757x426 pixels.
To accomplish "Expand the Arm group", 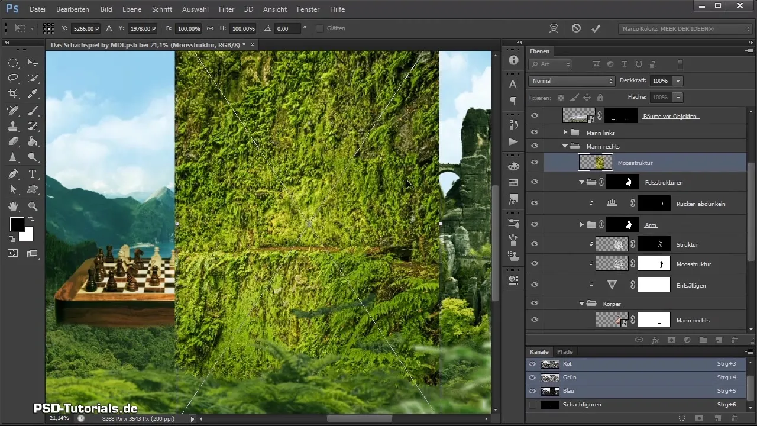I will point(582,225).
